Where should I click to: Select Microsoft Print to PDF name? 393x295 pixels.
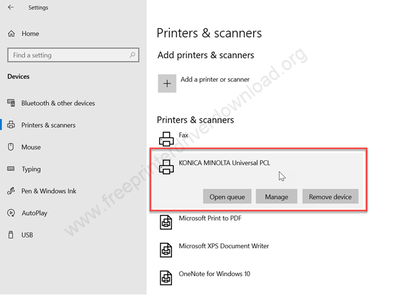click(x=210, y=218)
